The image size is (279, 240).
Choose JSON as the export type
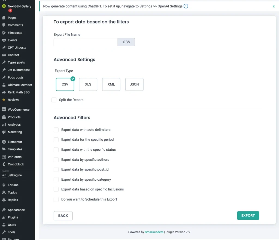pos(134,84)
